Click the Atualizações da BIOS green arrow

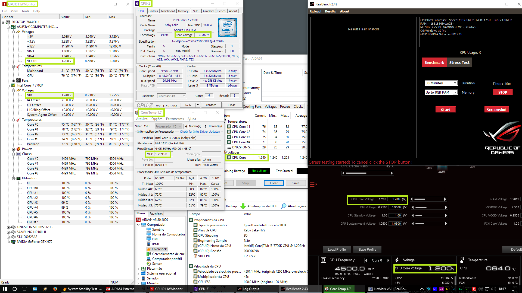point(243,206)
